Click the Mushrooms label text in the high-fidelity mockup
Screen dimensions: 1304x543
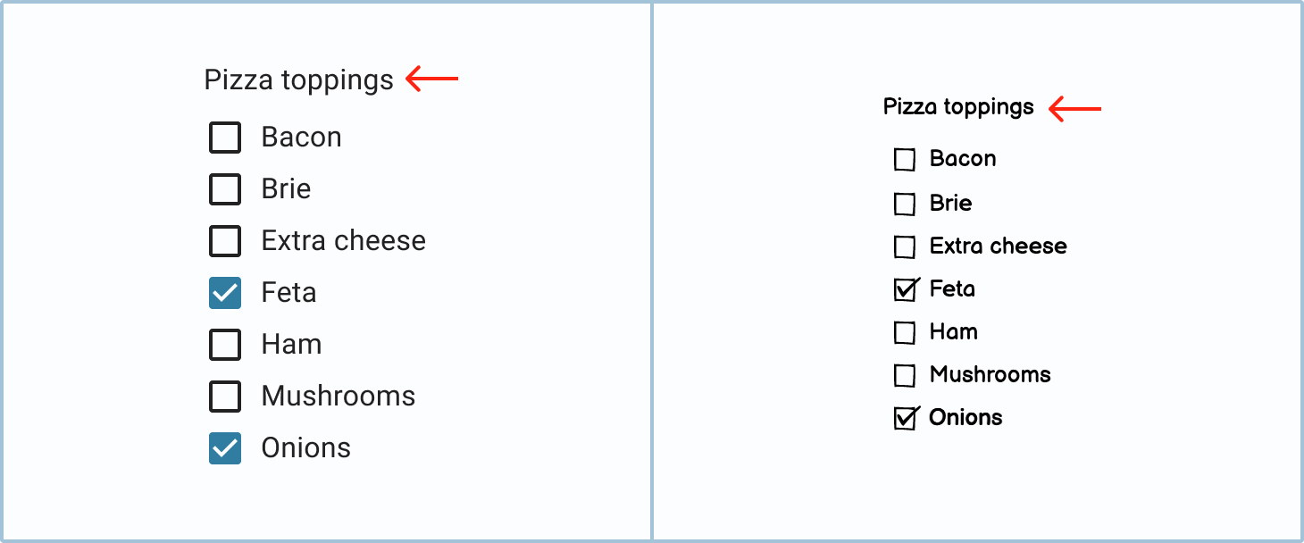click(x=338, y=397)
